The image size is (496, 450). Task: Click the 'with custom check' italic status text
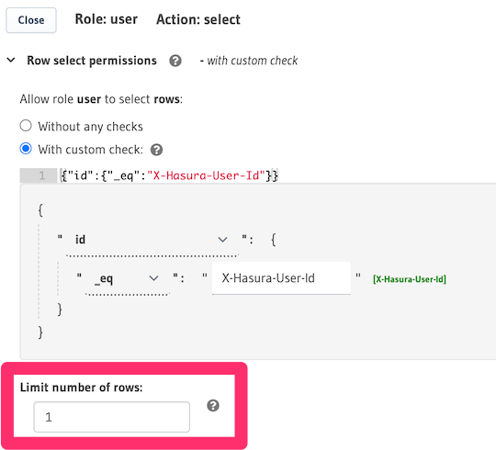(252, 61)
